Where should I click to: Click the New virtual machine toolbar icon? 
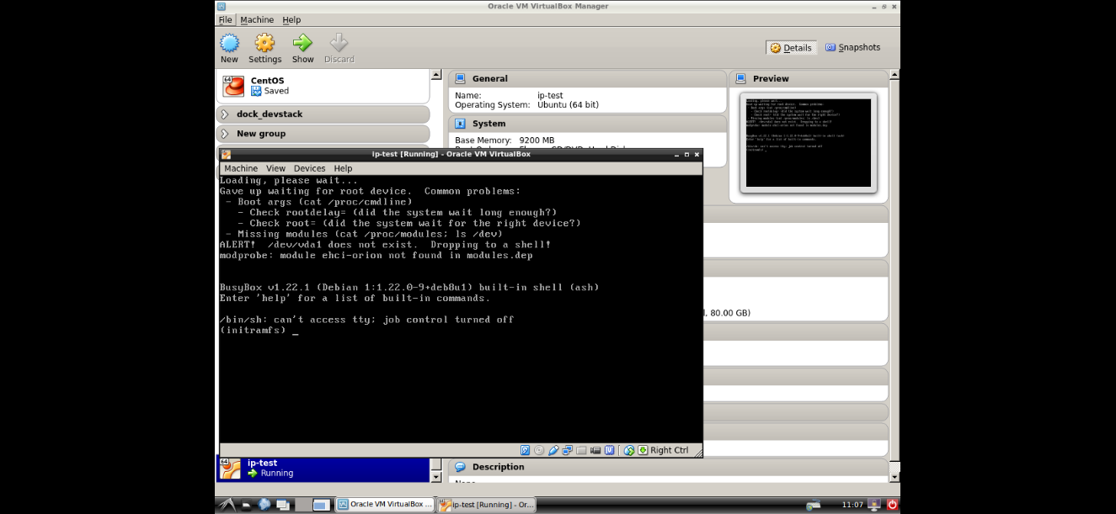(x=229, y=48)
